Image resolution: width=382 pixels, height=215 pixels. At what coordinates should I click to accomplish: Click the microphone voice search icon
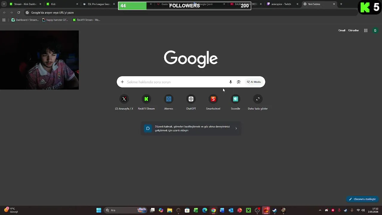tap(230, 82)
